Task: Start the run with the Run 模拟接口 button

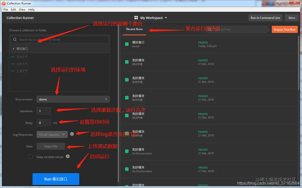Action: (x=56, y=179)
